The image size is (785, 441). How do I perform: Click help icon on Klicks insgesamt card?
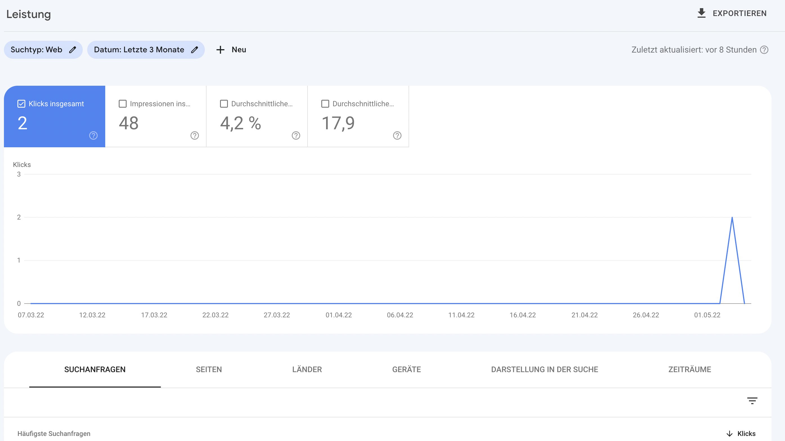(93, 136)
